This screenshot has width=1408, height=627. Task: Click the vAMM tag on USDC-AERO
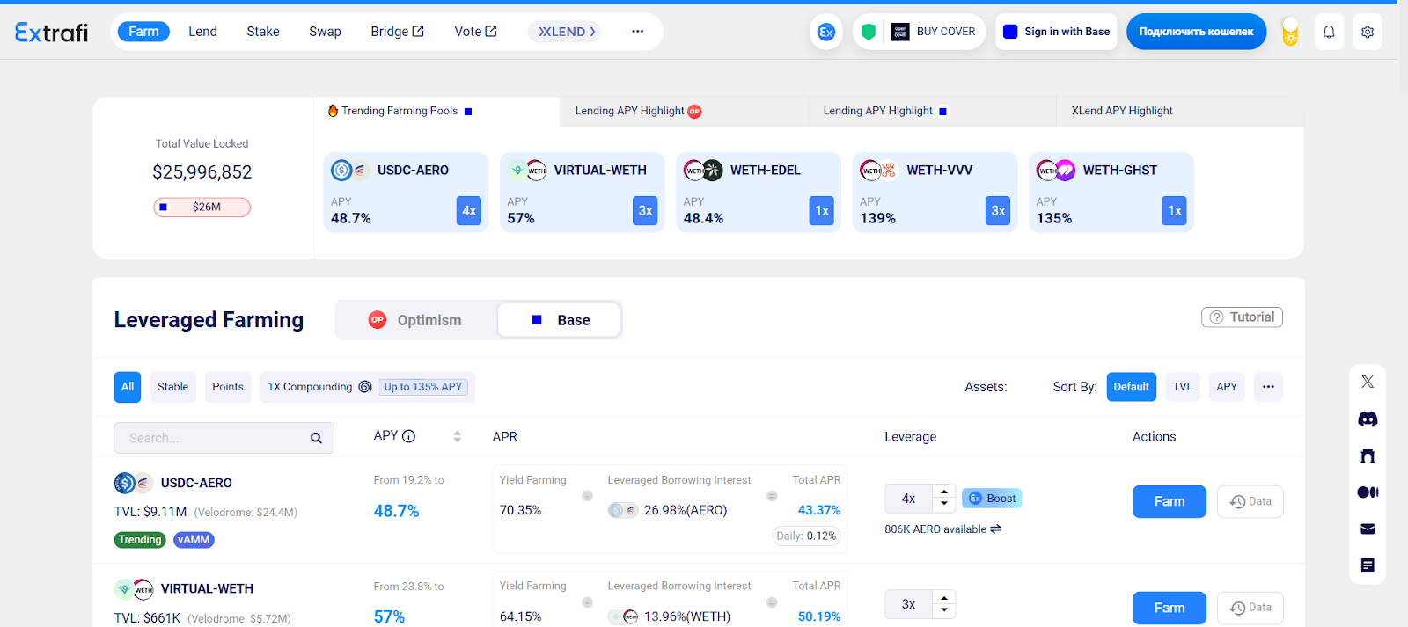click(x=194, y=540)
